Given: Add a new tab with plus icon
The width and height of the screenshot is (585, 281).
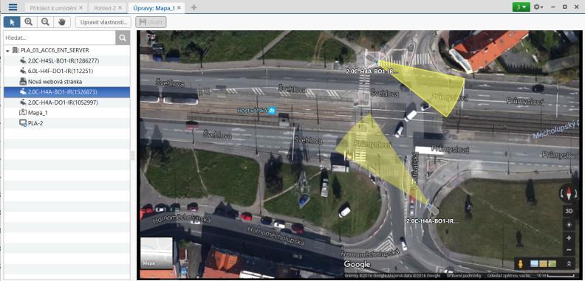Looking at the screenshot, I should [x=194, y=7].
